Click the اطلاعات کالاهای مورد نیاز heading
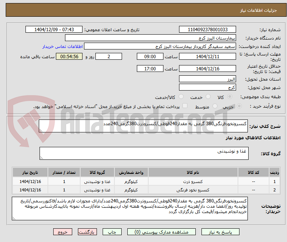This screenshot has width=287, height=242. pos(253,138)
